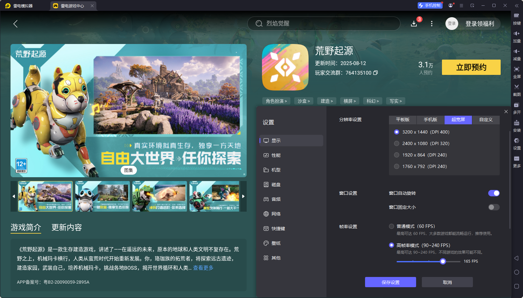Open multi-instance (多开) tool
Image resolution: width=523 pixels, height=298 pixels.
[517, 108]
